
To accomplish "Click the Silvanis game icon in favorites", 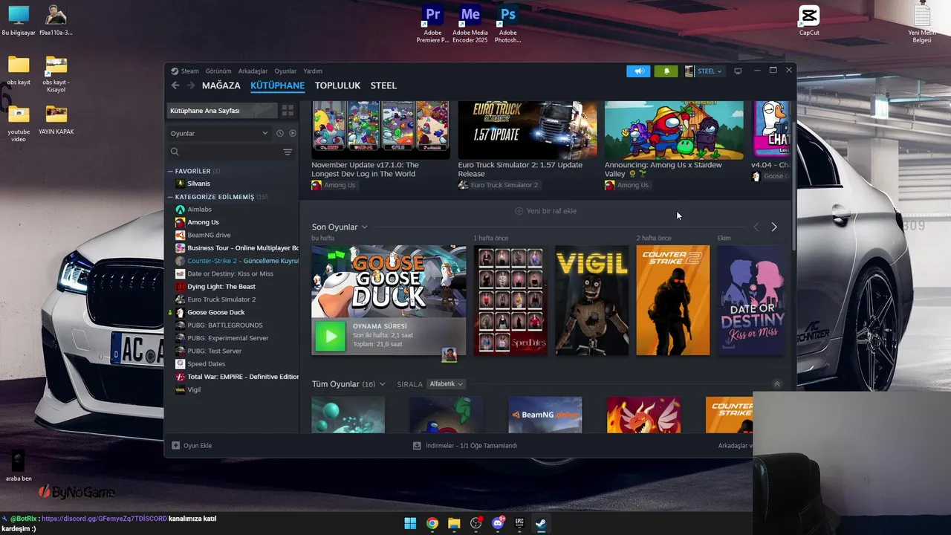I will 181,184.
